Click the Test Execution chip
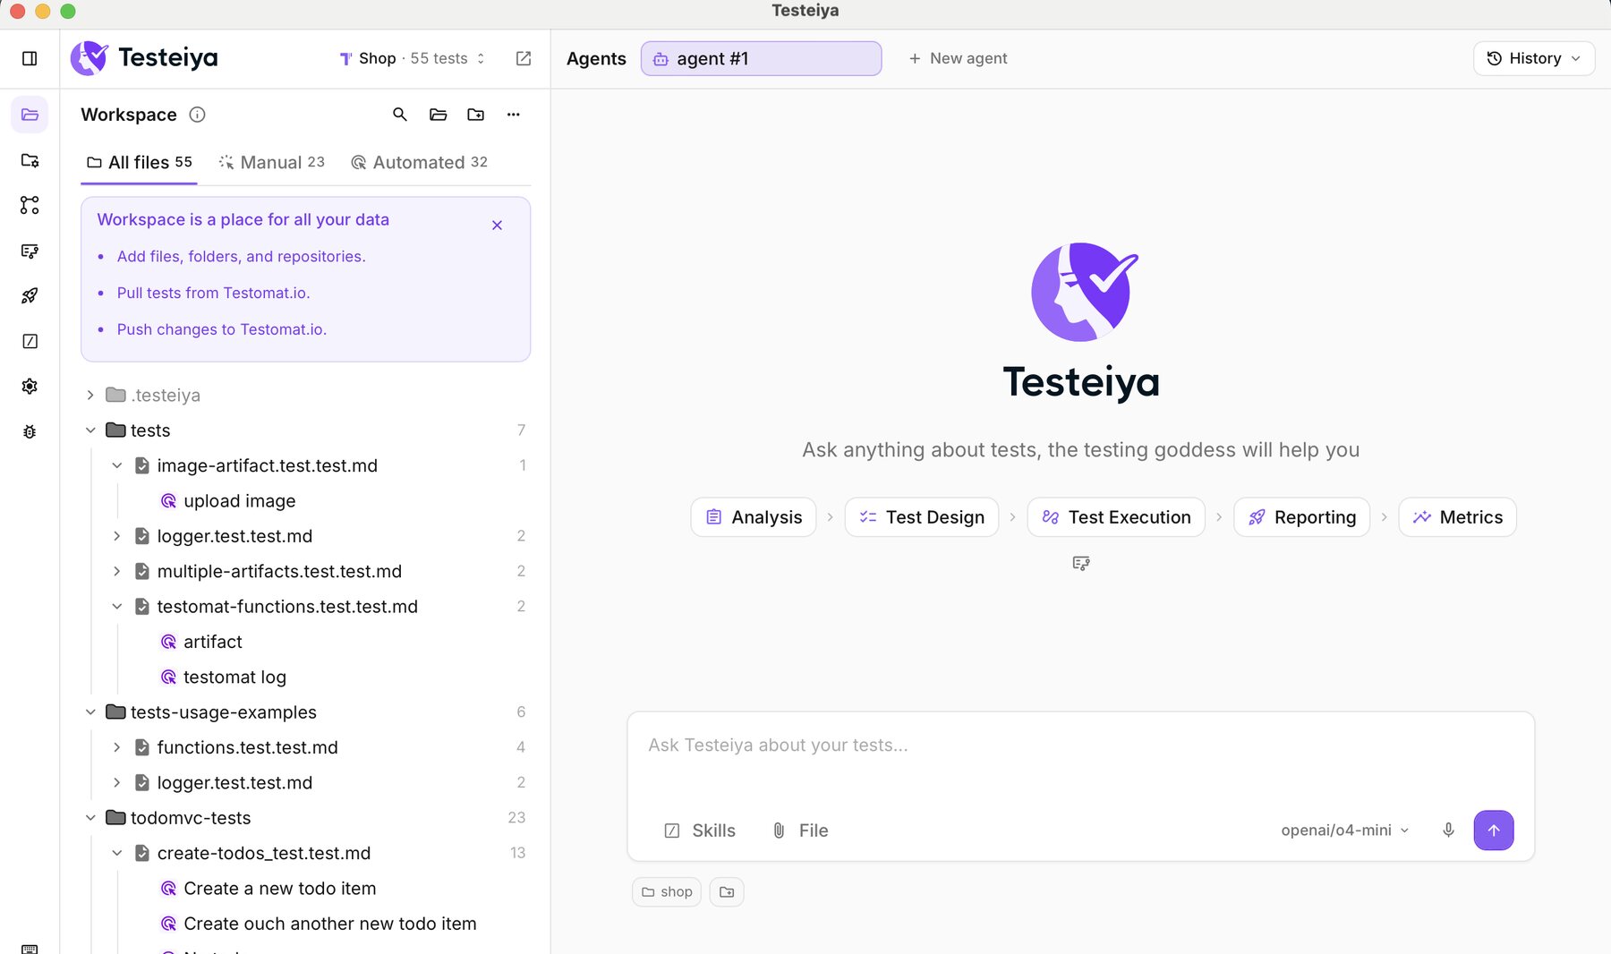Viewport: 1611px width, 954px height. tap(1116, 517)
